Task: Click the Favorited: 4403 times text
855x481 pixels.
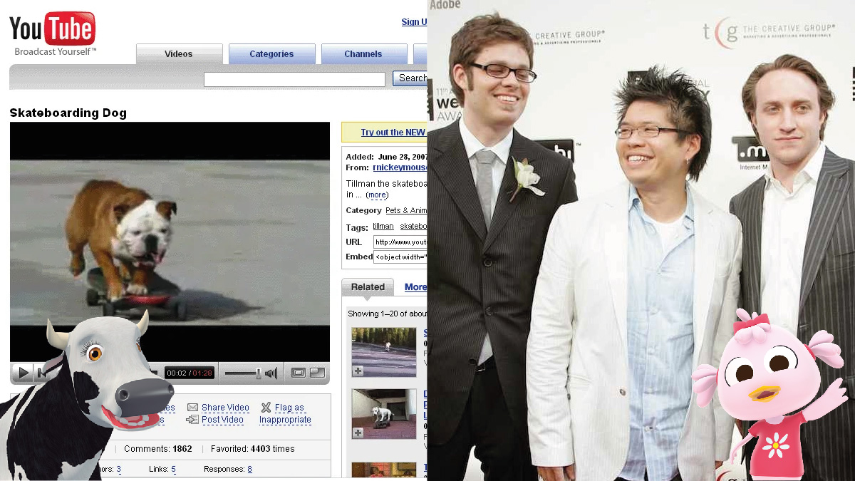Action: [252, 449]
